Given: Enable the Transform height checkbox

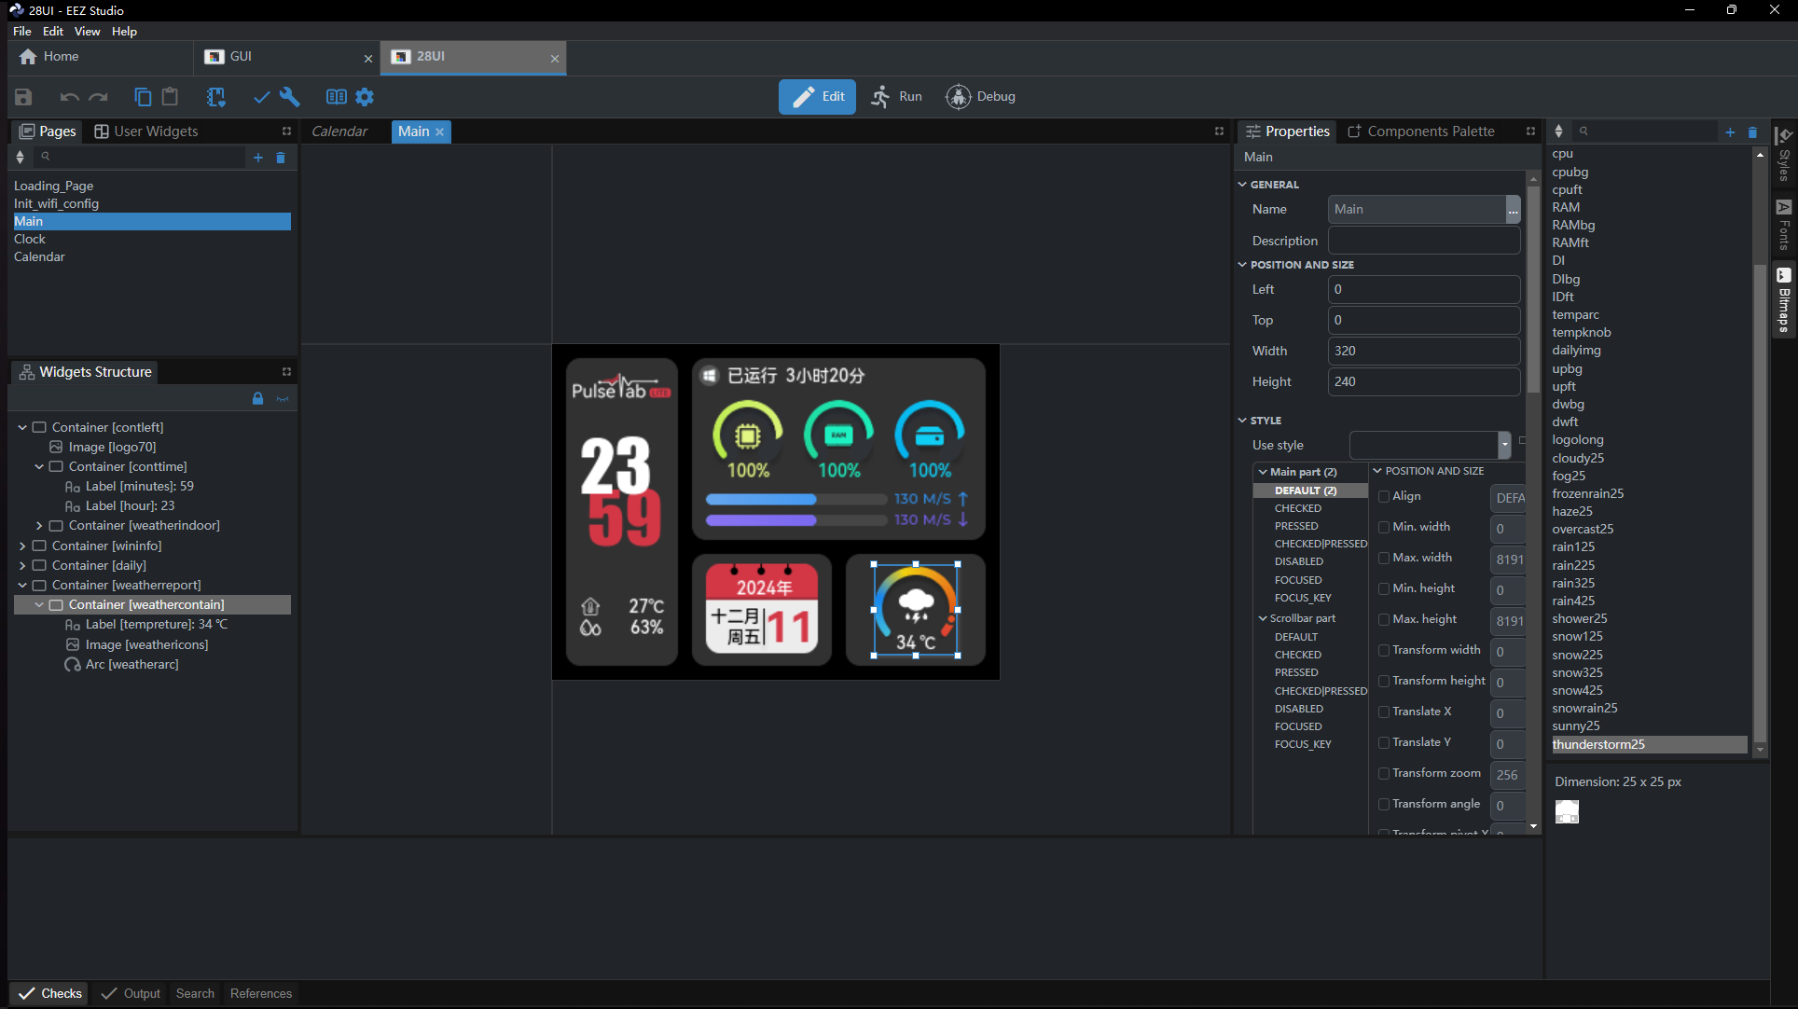Looking at the screenshot, I should click(x=1384, y=681).
